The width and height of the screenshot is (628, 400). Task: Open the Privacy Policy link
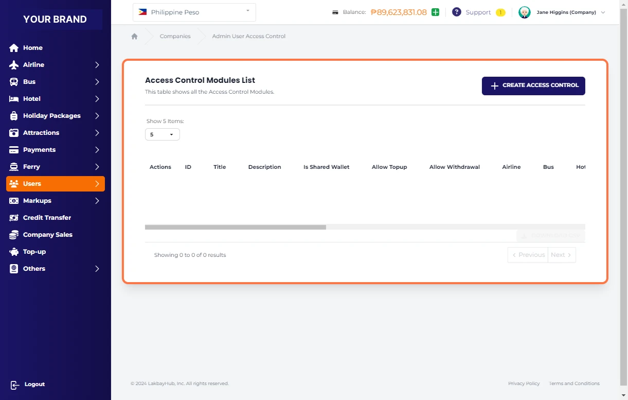click(524, 384)
